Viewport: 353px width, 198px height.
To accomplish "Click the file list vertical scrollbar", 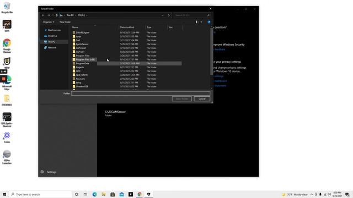I will point(211,51).
